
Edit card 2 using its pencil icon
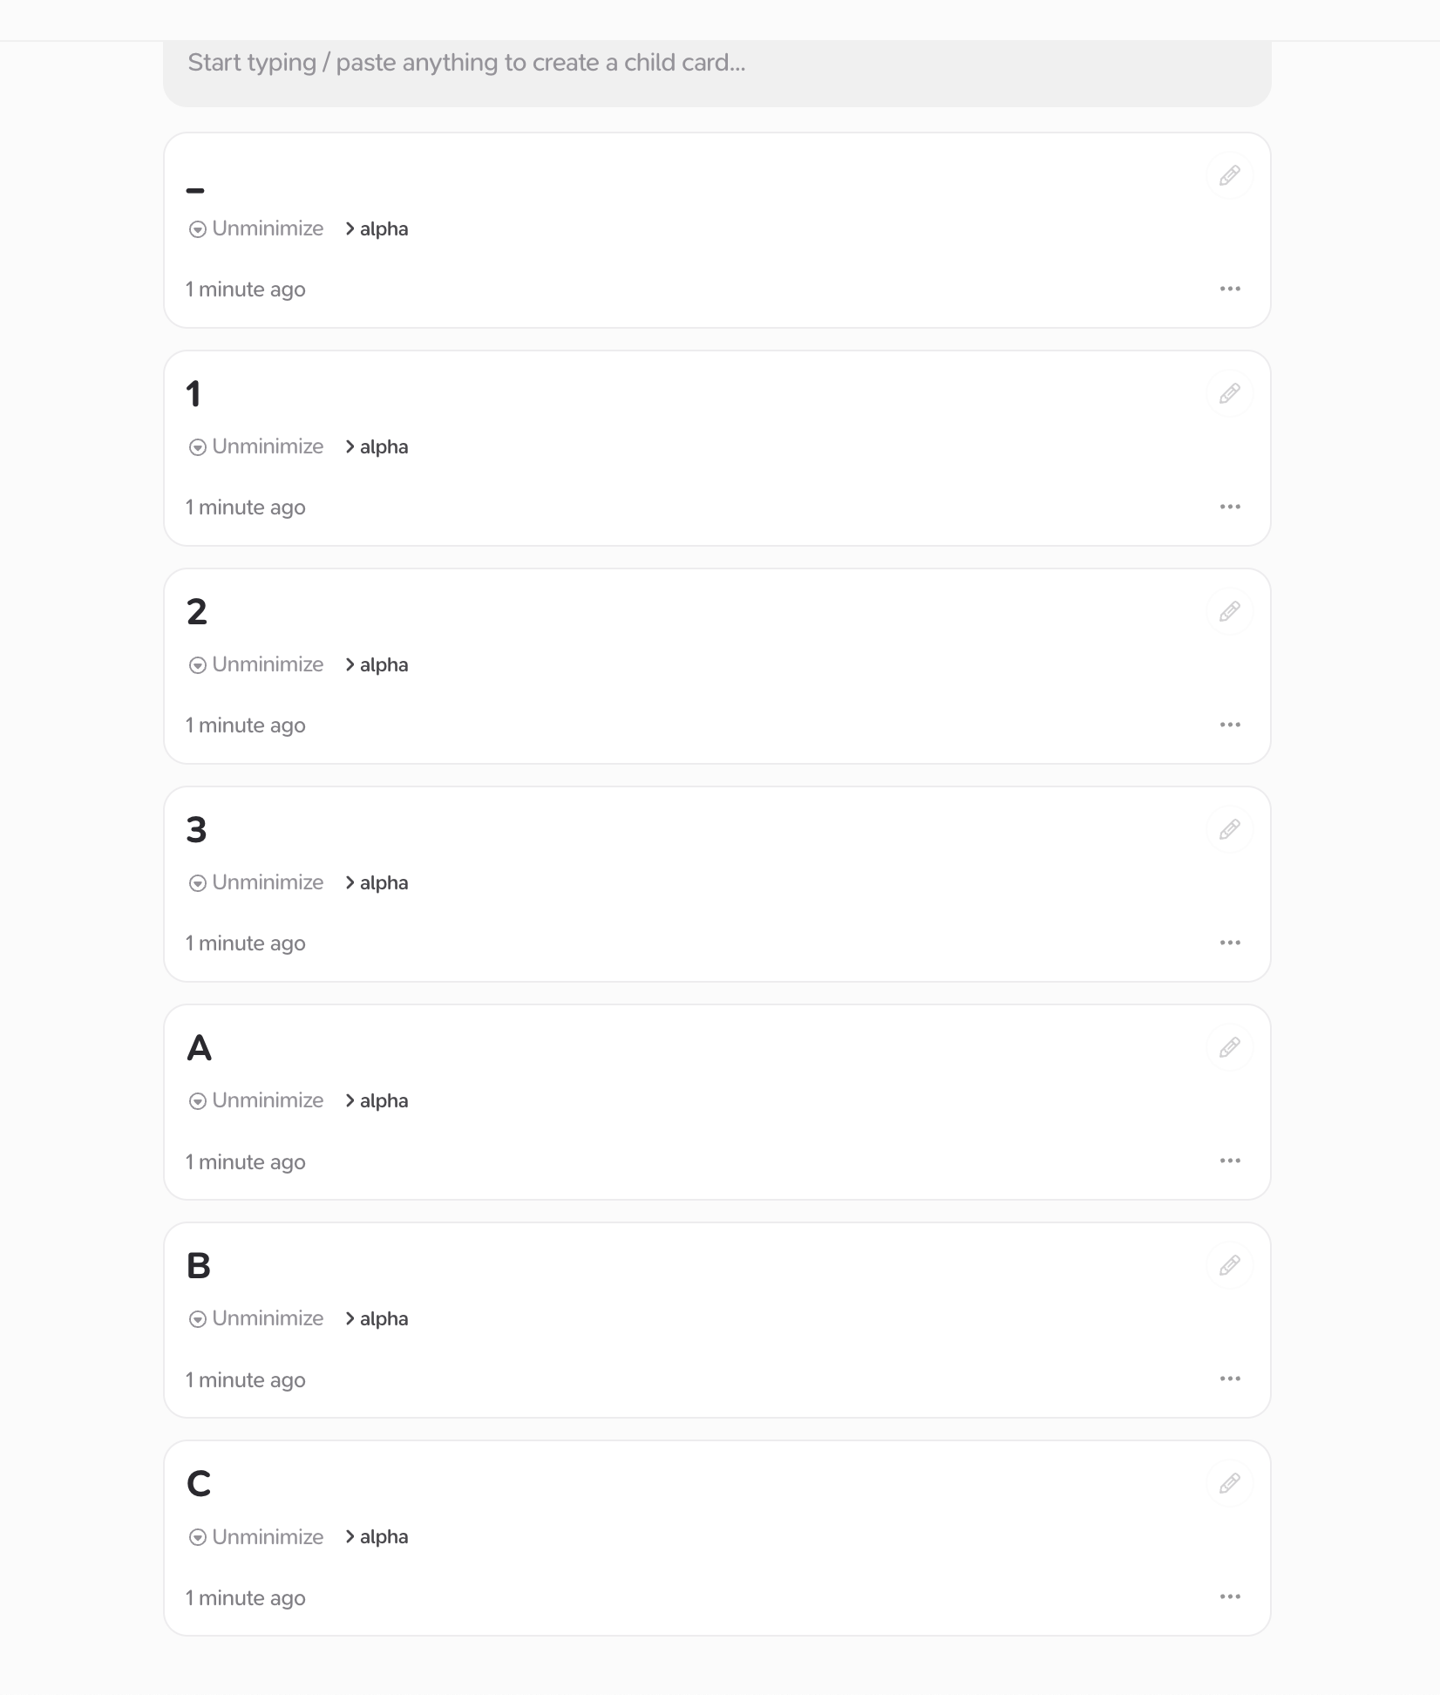click(1229, 611)
